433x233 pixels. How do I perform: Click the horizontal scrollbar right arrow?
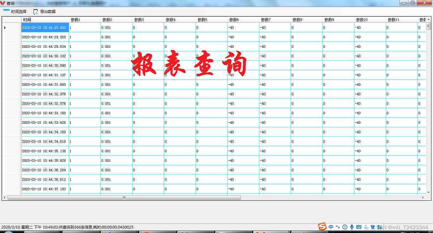423,198
